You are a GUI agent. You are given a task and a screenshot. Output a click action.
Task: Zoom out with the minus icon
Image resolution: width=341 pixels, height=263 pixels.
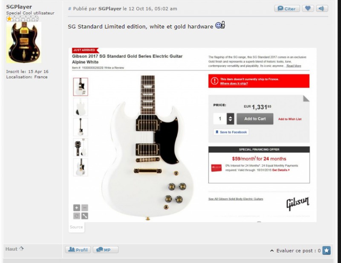click(85, 208)
